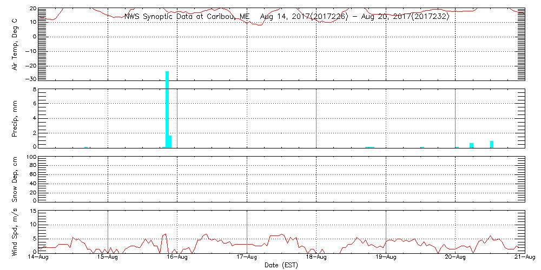Click the '60' tick on Snow Dep axis
541x270 pixels.
(x=32, y=174)
